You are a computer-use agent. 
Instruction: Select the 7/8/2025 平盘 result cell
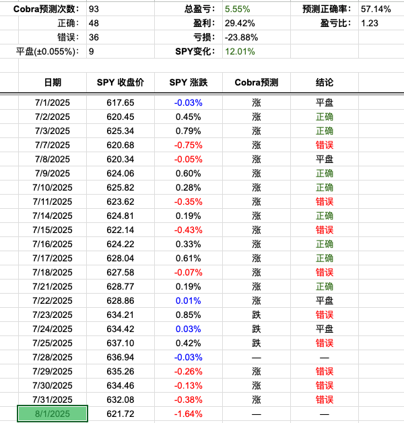pyautogui.click(x=325, y=159)
